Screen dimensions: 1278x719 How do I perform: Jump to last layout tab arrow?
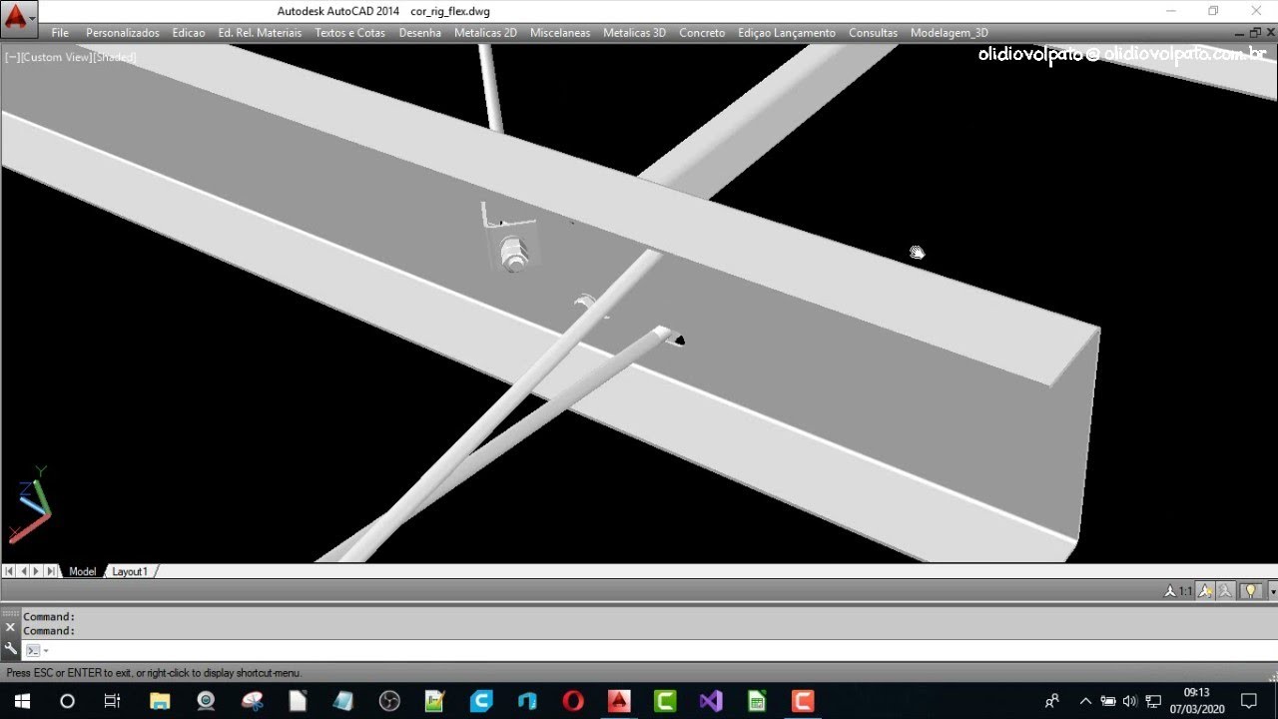pos(51,571)
